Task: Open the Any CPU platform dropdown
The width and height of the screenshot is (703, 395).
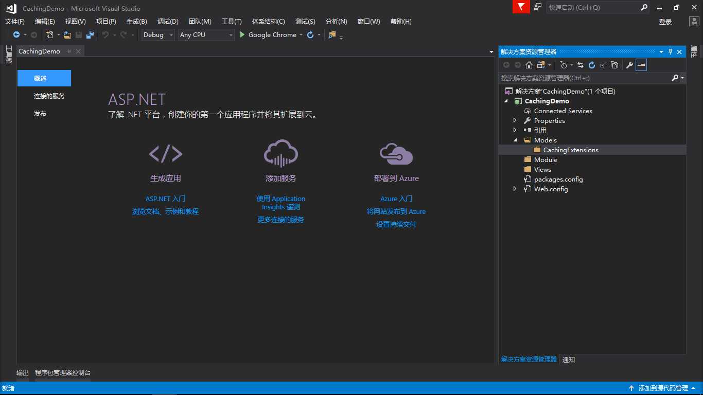Action: 231,35
